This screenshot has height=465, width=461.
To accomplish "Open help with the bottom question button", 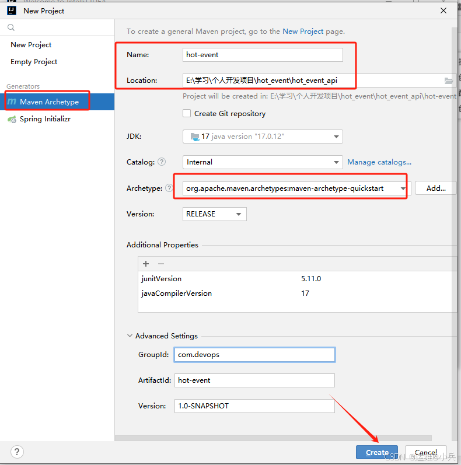I will click(17, 452).
